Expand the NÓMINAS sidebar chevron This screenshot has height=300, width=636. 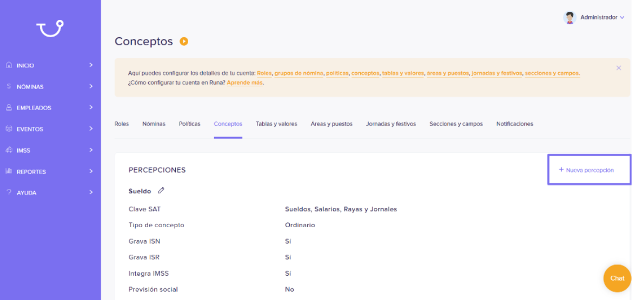[91, 86]
